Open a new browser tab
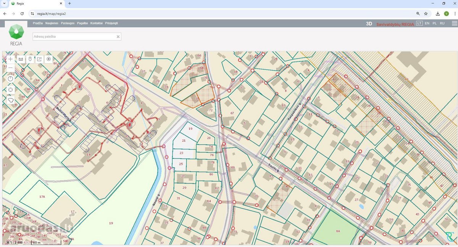The width and height of the screenshot is (458, 247). click(69, 3)
